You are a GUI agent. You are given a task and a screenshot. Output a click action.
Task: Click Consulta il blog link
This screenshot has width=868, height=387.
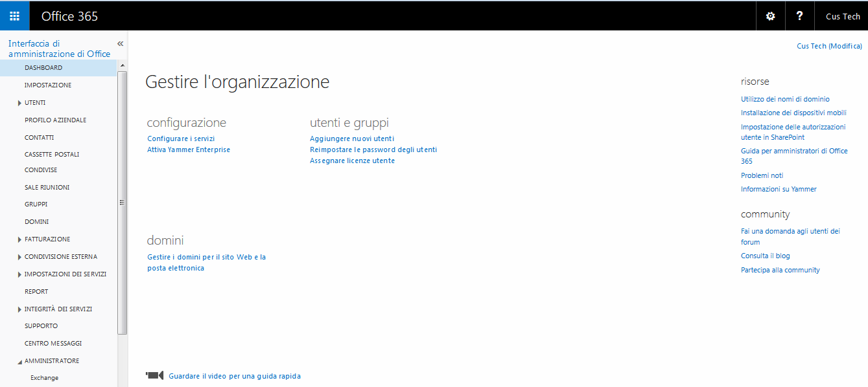coord(766,256)
